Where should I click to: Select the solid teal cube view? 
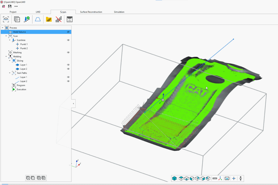[175, 179]
